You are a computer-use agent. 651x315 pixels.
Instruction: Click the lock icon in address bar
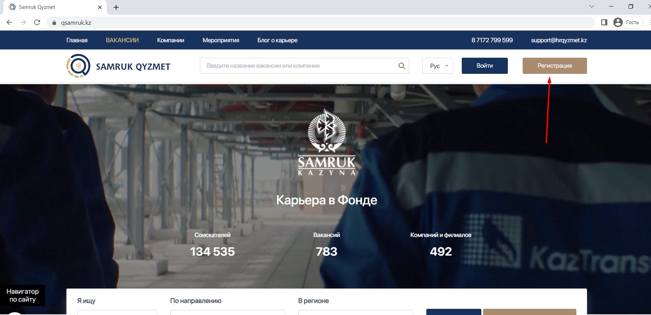tap(54, 23)
